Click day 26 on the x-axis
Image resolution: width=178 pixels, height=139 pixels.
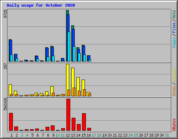pyautogui.click(x=141, y=135)
